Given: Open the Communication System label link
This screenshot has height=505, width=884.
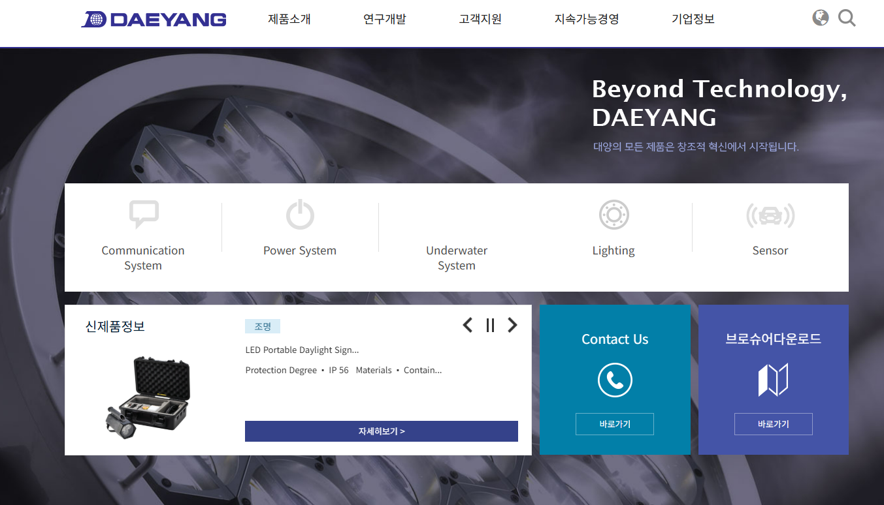Looking at the screenshot, I should tap(143, 258).
